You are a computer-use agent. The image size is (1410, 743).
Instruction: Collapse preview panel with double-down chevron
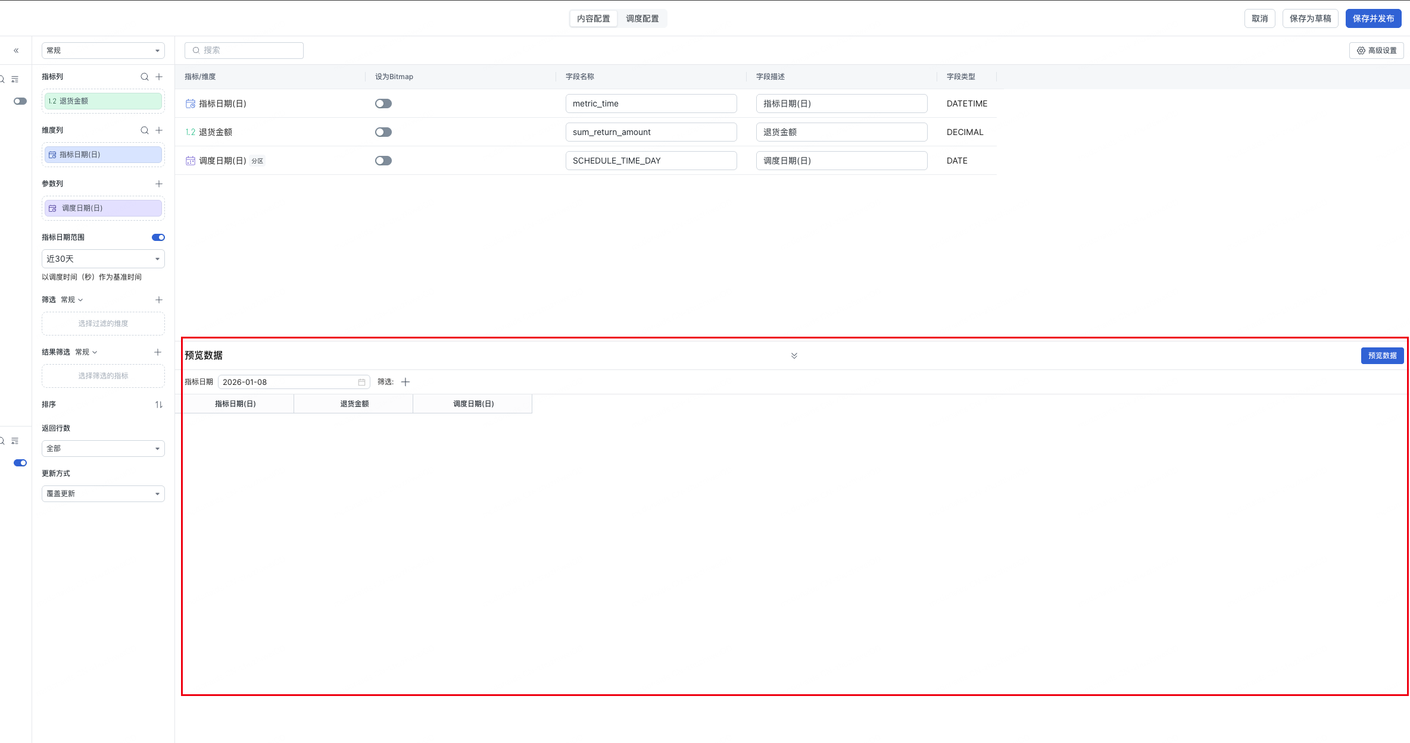794,356
